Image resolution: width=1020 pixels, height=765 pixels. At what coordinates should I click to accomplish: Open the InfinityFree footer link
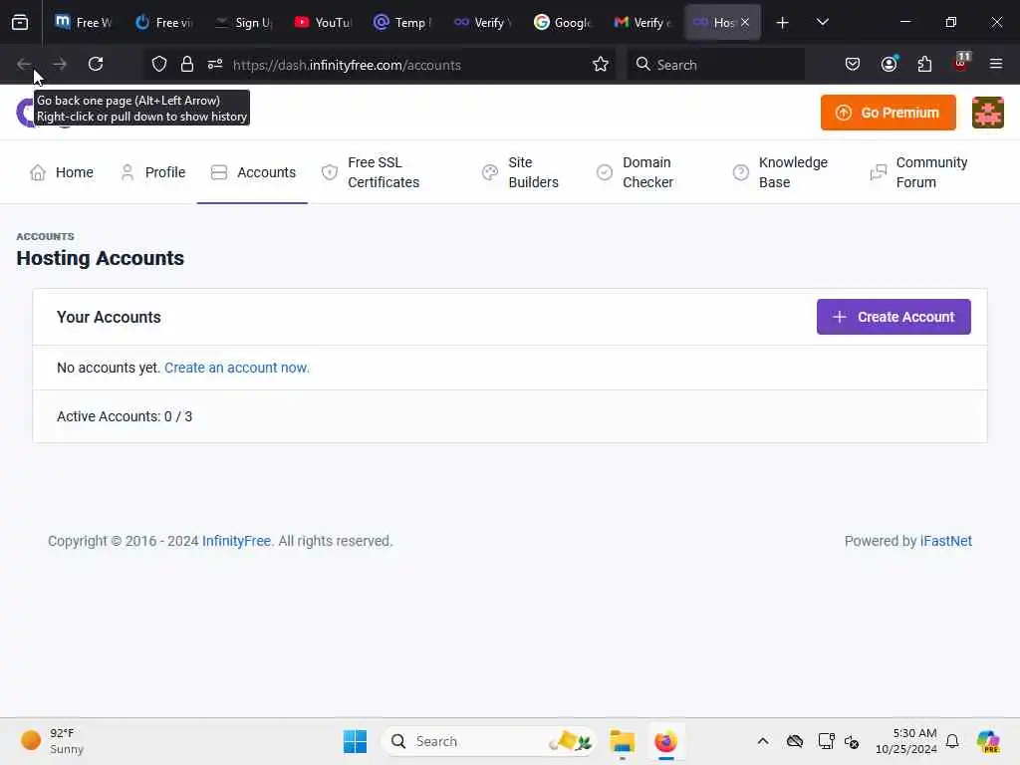coord(236,541)
